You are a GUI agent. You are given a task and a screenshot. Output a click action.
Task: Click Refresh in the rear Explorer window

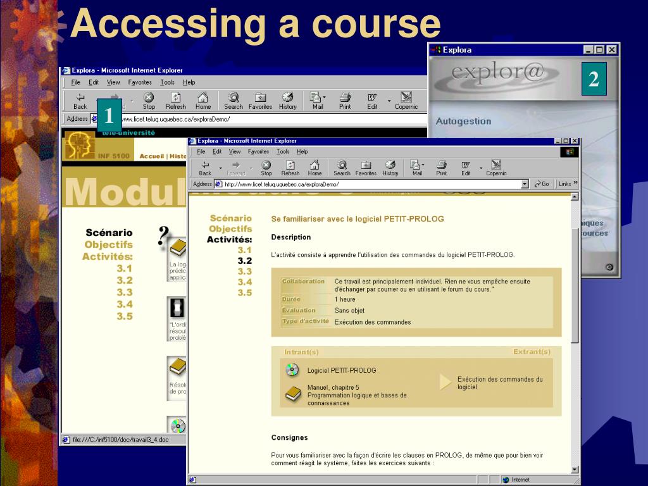[x=176, y=101]
